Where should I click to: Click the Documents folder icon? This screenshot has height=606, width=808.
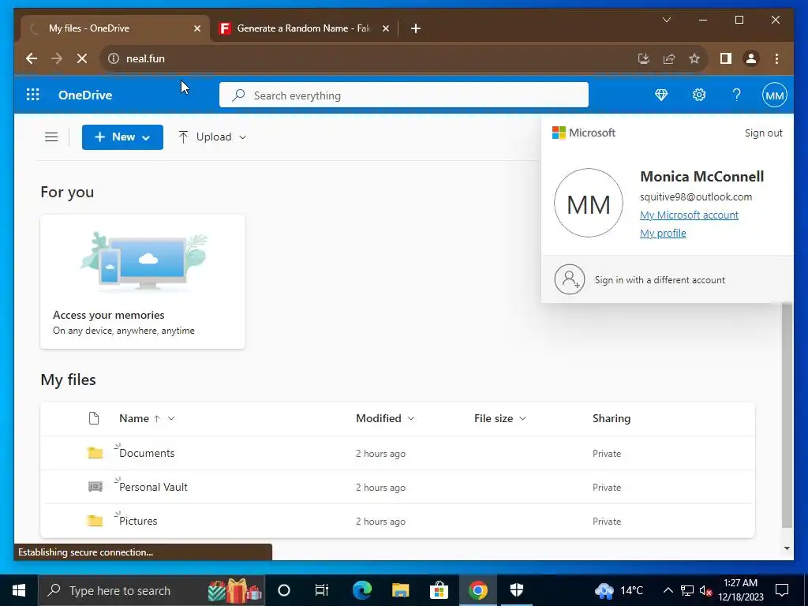95,453
